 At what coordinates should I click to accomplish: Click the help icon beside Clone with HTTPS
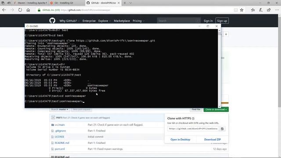click(193, 118)
